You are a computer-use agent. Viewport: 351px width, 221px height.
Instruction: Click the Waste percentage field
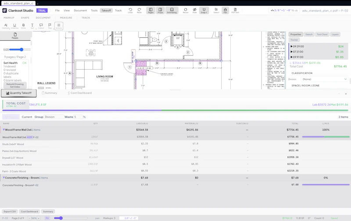tap(78, 117)
